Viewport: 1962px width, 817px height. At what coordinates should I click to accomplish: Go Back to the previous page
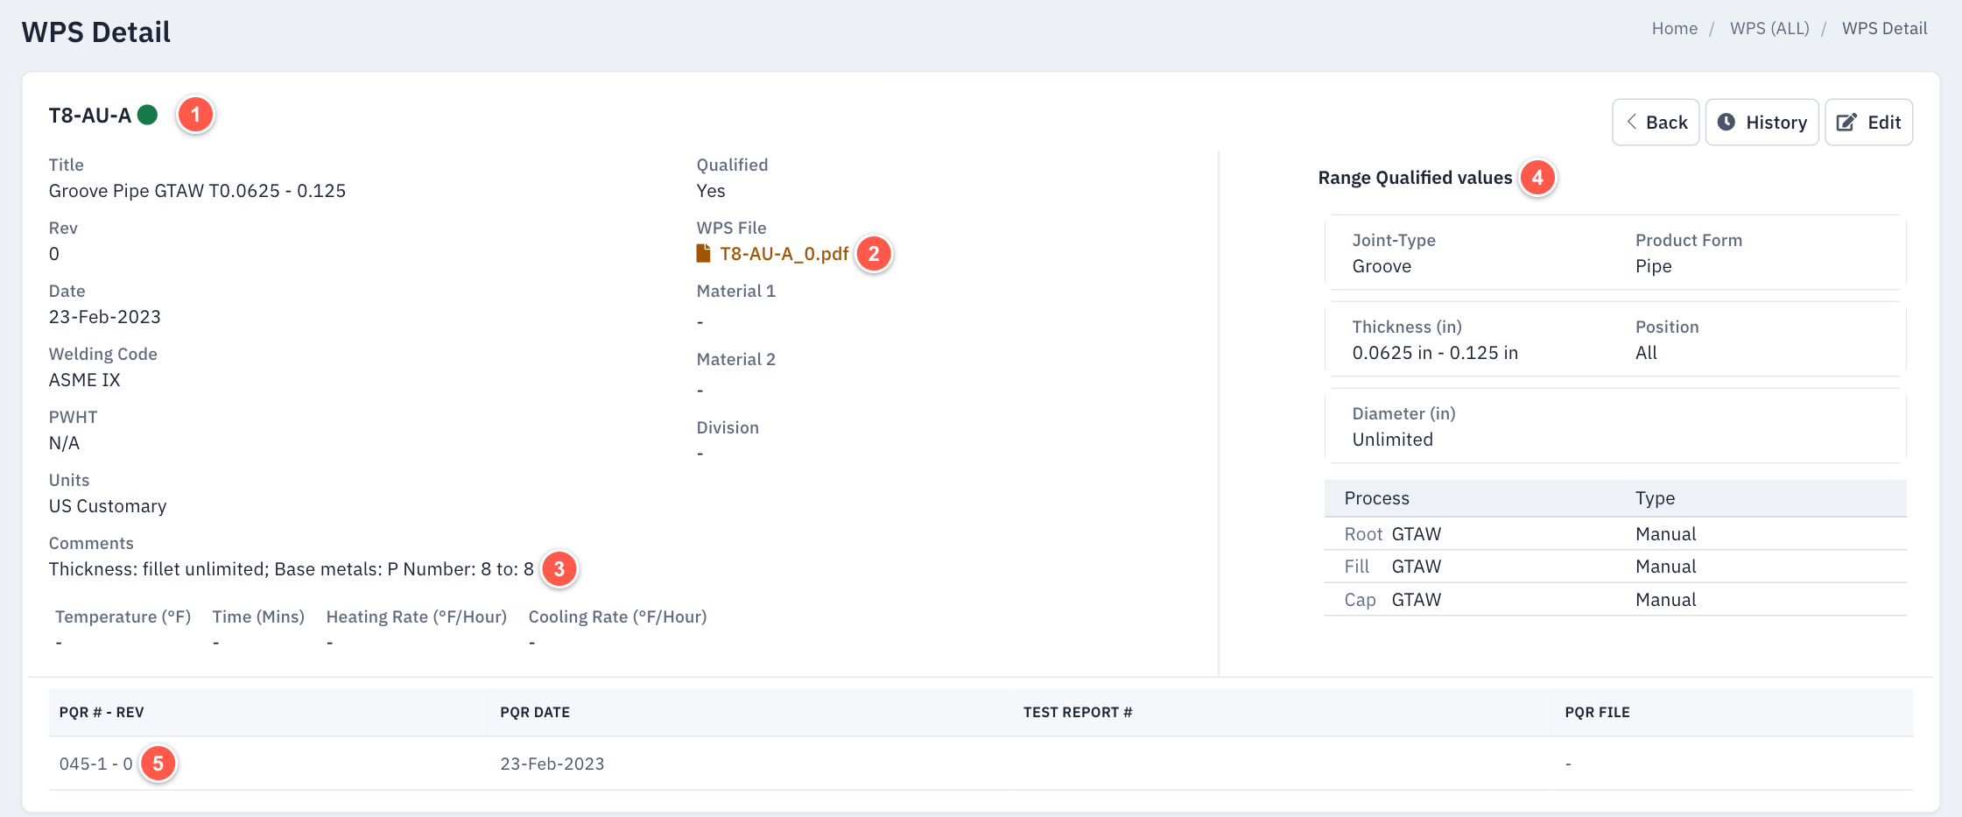pyautogui.click(x=1656, y=123)
